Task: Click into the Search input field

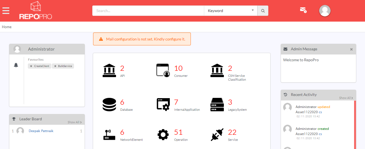Action: pos(148,11)
